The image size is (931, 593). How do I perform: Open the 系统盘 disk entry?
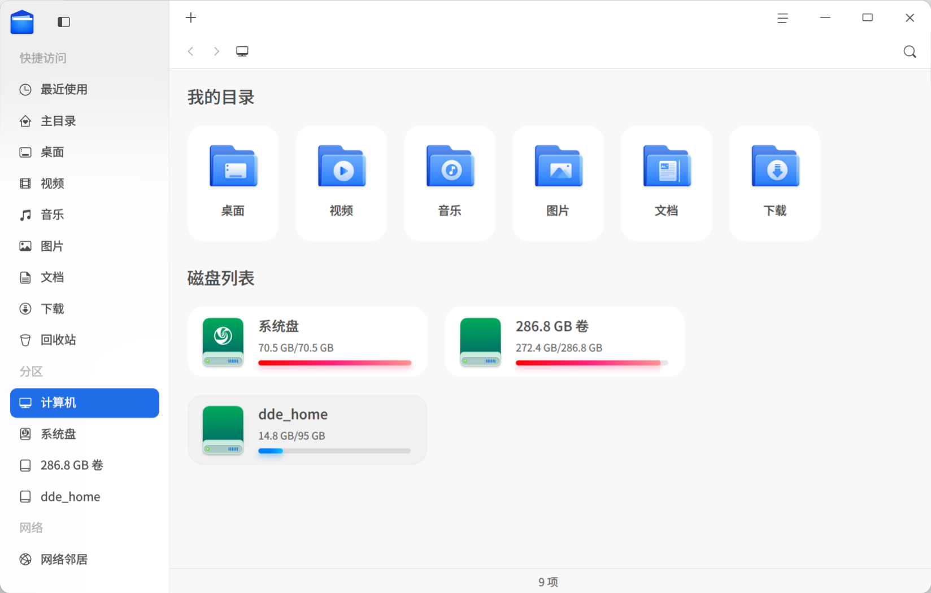click(307, 342)
